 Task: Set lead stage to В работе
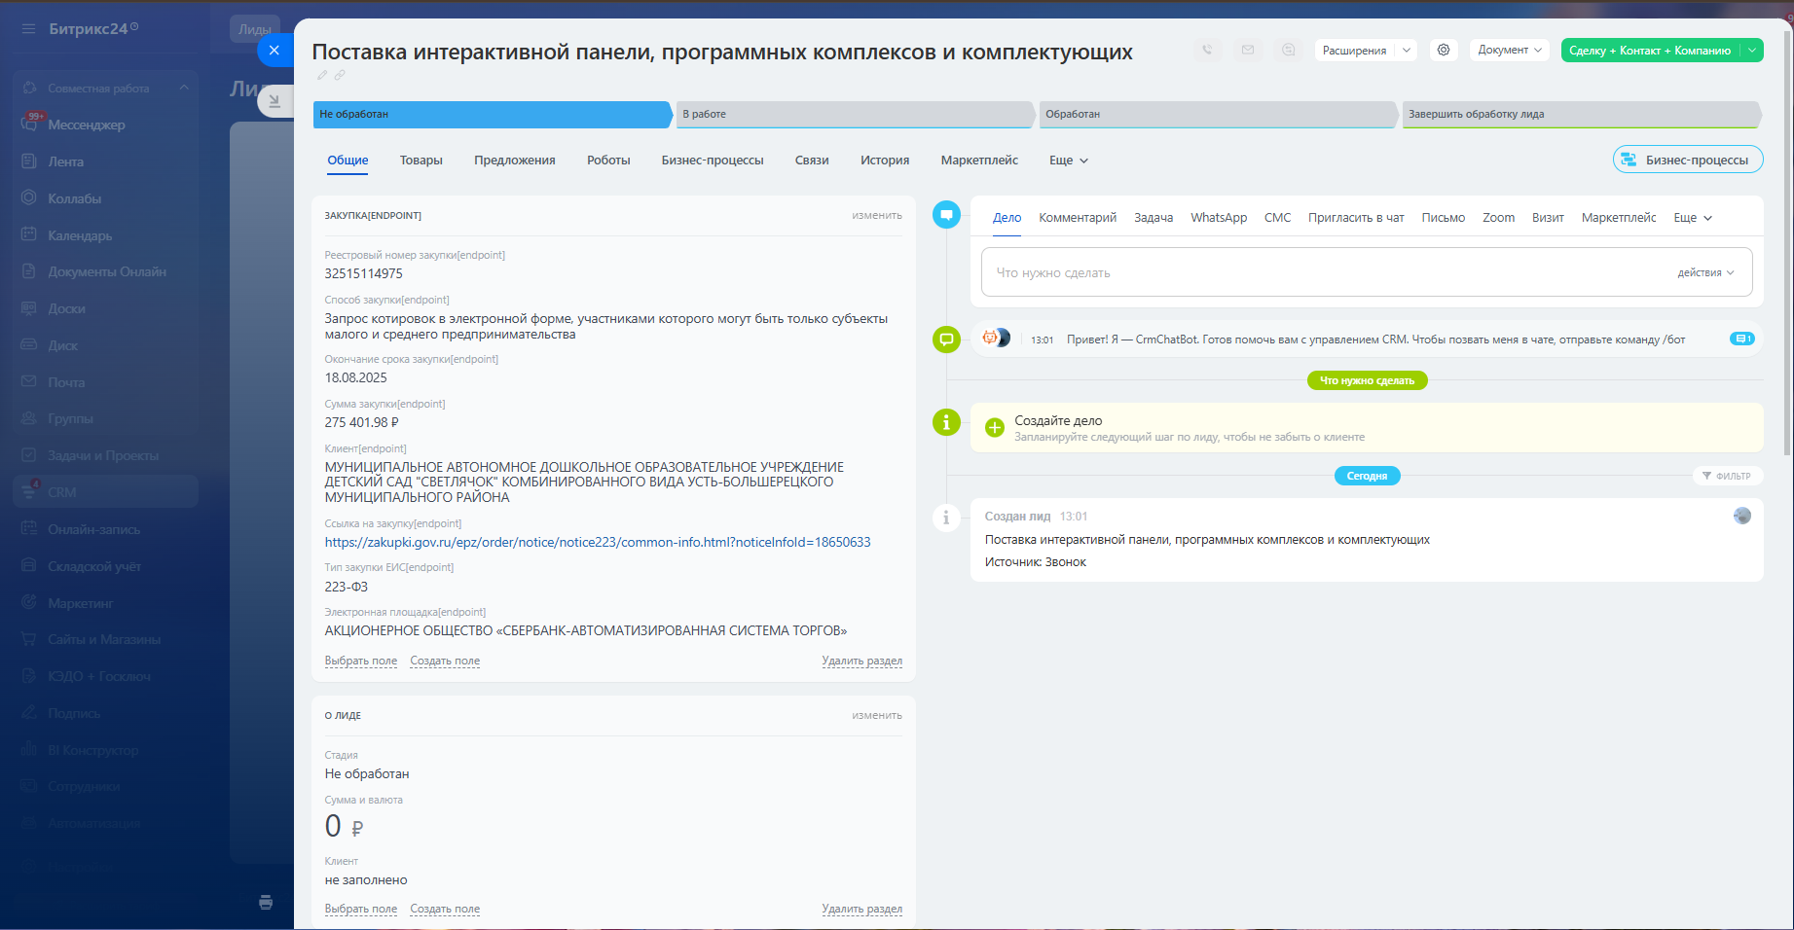(x=854, y=114)
